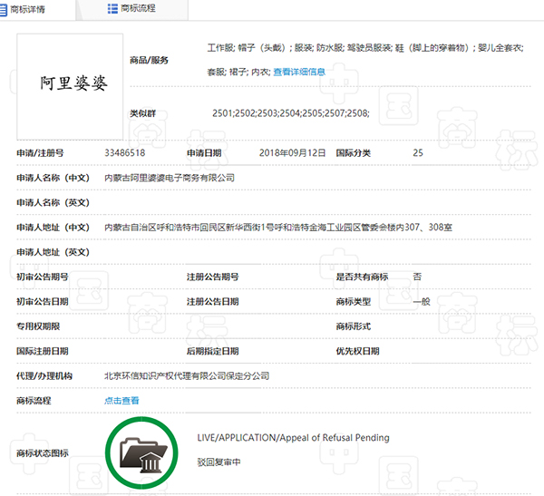Click the 代理/办理机构 label
Image resolution: width=544 pixels, height=496 pixels.
click(x=44, y=376)
